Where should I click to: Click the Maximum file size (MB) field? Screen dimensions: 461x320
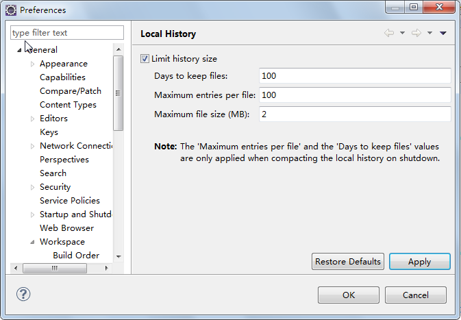click(x=355, y=114)
